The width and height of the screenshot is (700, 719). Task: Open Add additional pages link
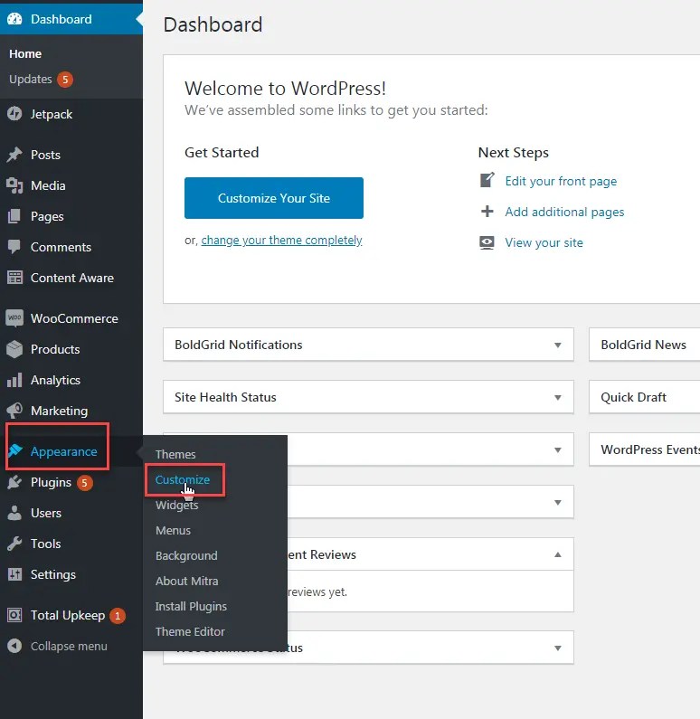(x=564, y=212)
